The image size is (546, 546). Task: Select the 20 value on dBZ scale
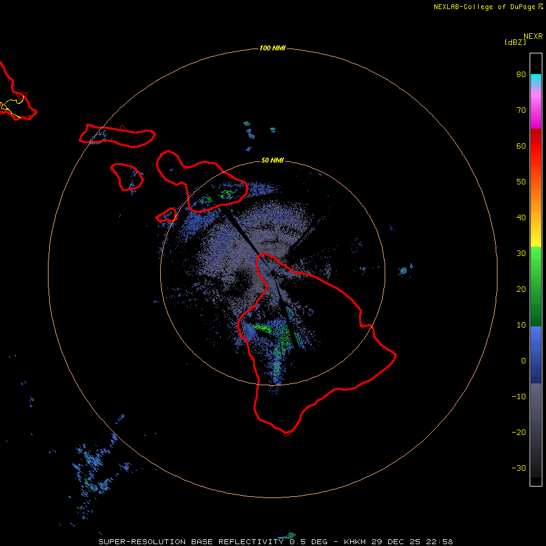521,289
